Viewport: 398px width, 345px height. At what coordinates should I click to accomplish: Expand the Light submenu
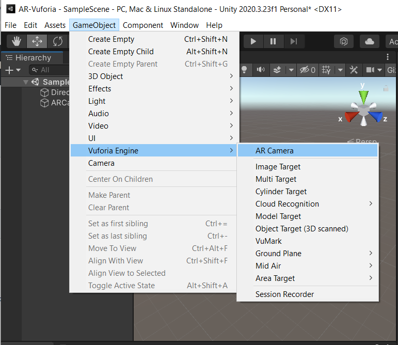click(x=154, y=101)
